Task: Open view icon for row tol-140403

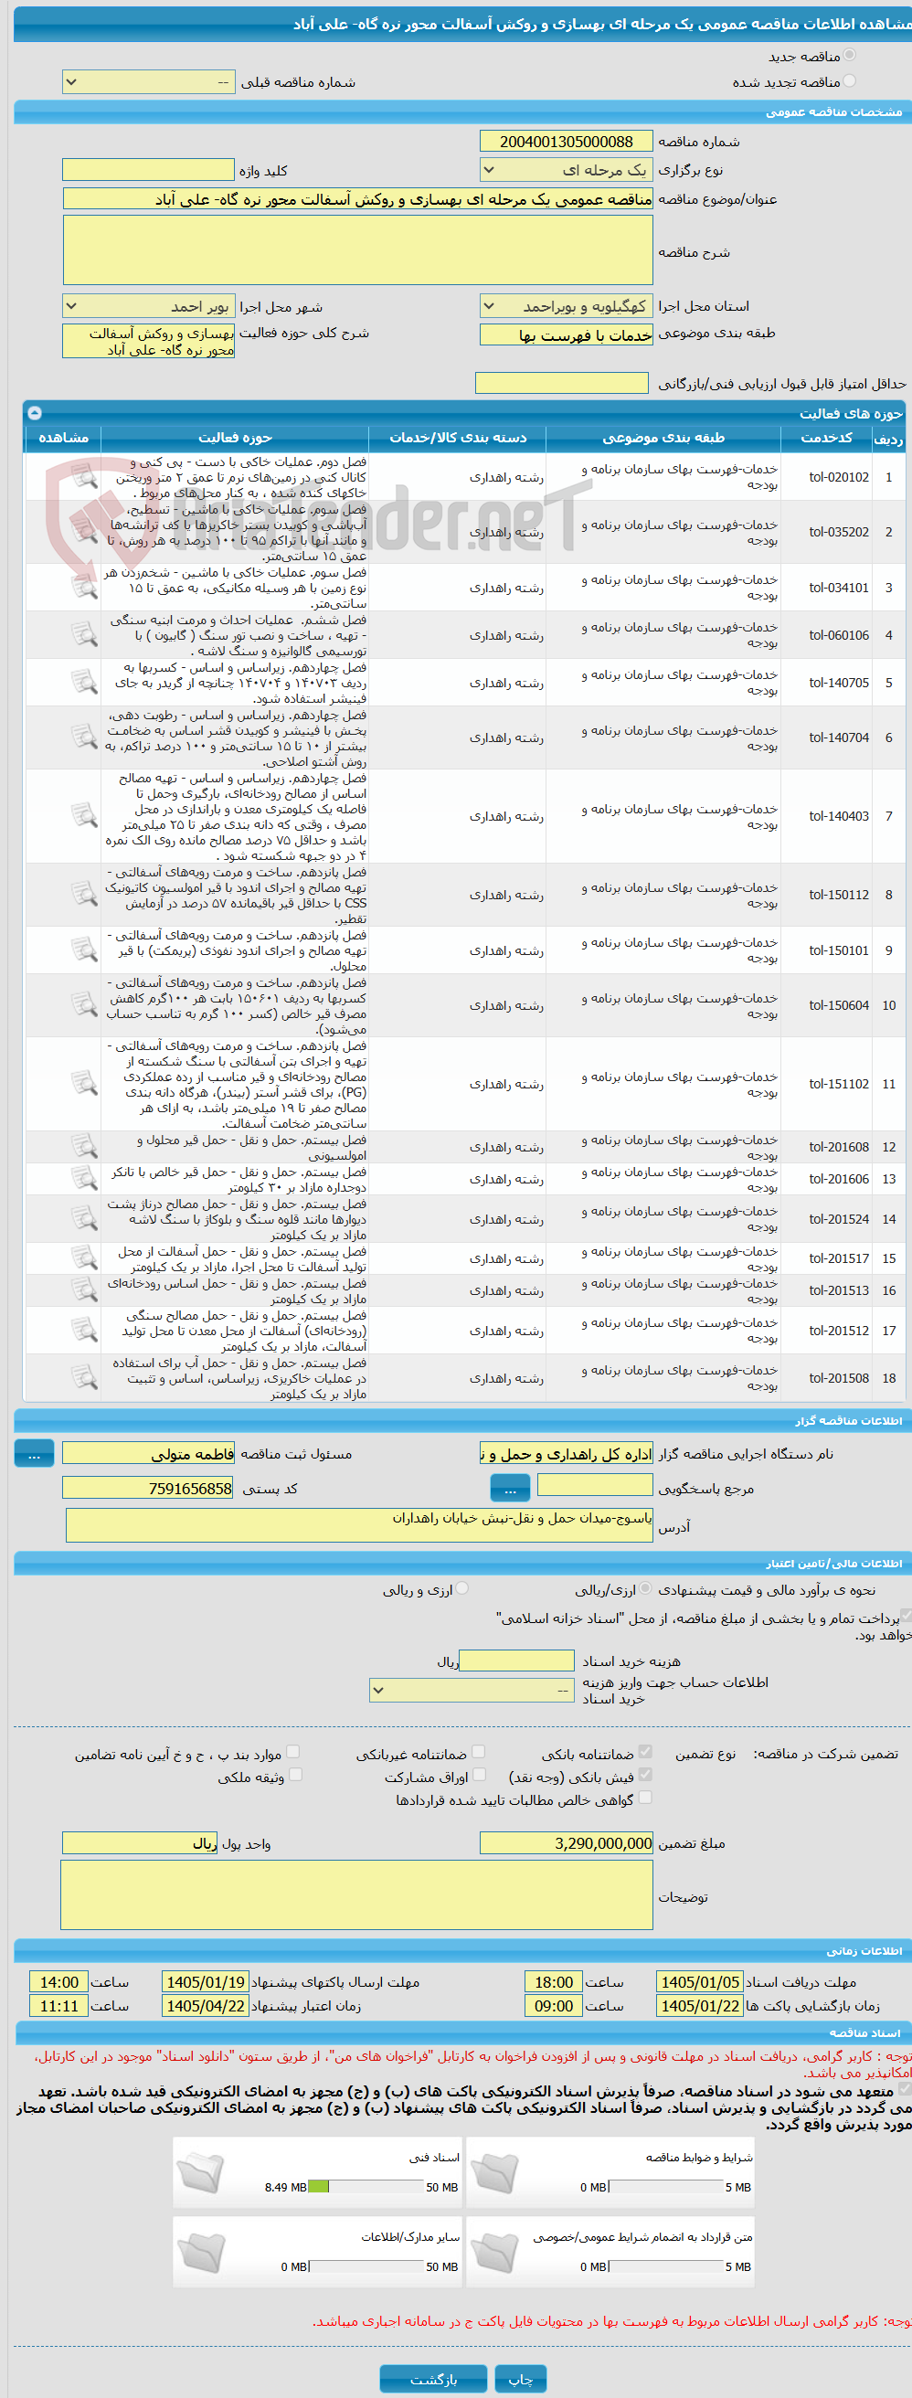Action: pyautogui.click(x=84, y=815)
